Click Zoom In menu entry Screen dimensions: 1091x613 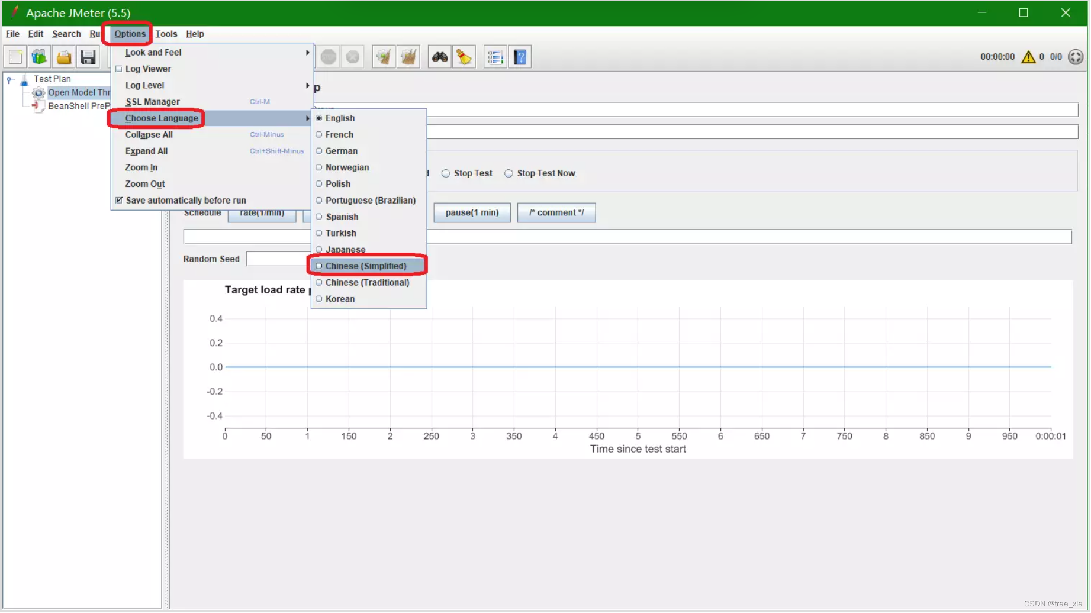click(x=212, y=168)
